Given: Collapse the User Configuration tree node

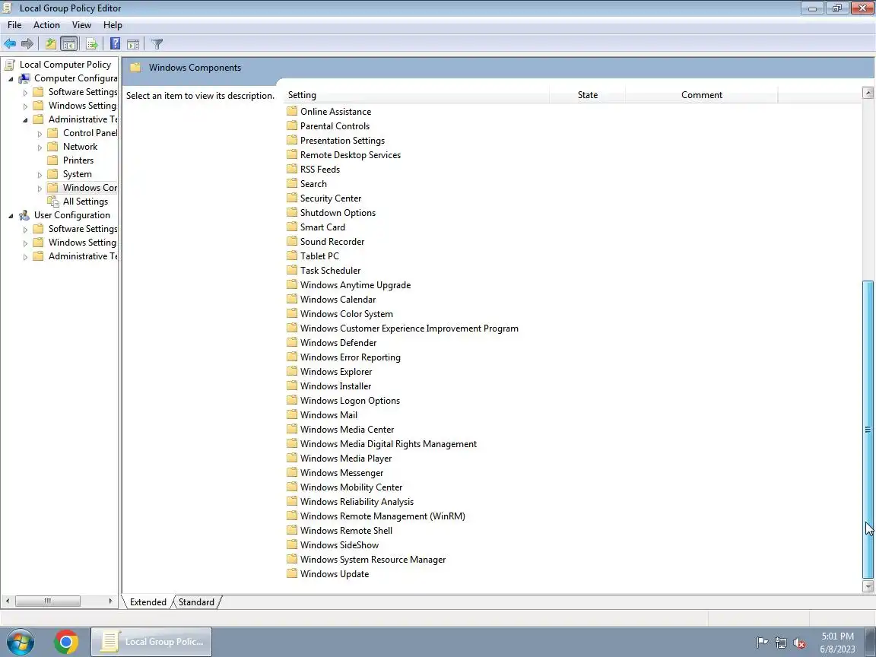Looking at the screenshot, I should tap(11, 216).
